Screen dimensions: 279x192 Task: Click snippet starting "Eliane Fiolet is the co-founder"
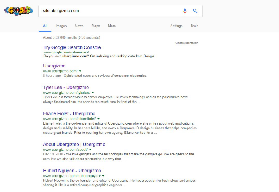[x=120, y=128]
